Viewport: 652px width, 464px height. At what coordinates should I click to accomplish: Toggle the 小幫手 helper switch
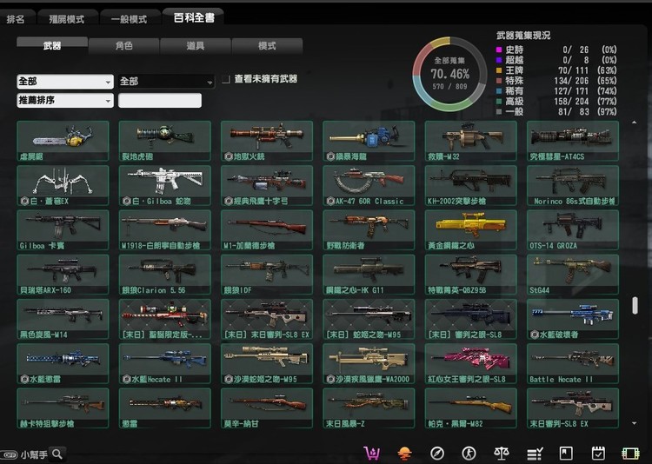tap(9, 454)
